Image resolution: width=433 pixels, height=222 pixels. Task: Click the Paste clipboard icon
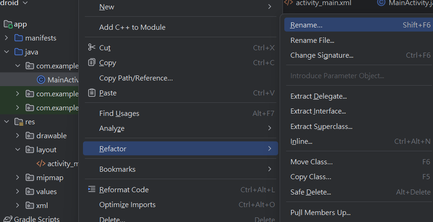point(91,93)
